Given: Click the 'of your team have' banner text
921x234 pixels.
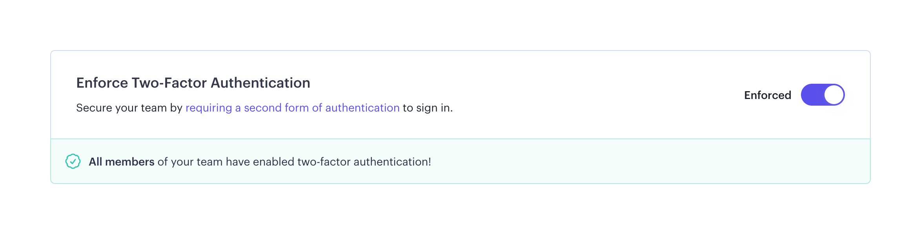Looking at the screenshot, I should (190, 162).
